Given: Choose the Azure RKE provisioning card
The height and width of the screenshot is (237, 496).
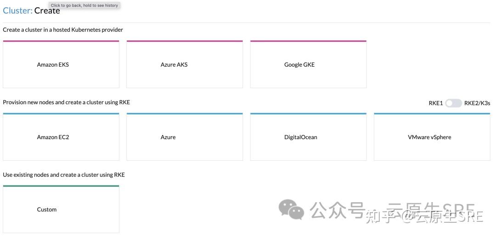Looking at the screenshot, I should click(x=185, y=137).
